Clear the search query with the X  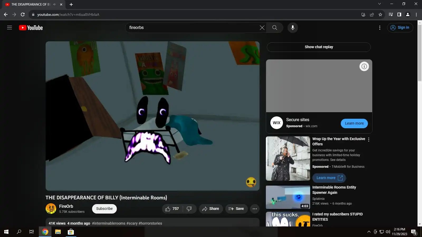pos(262,28)
